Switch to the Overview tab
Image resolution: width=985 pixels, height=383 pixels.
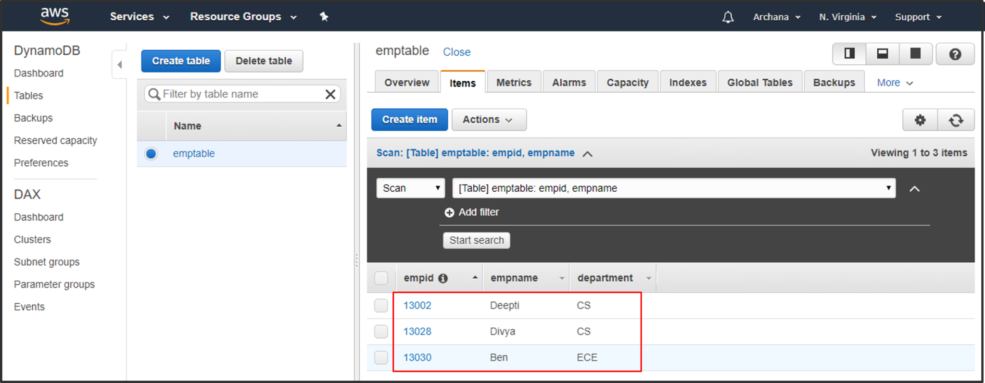pos(406,83)
